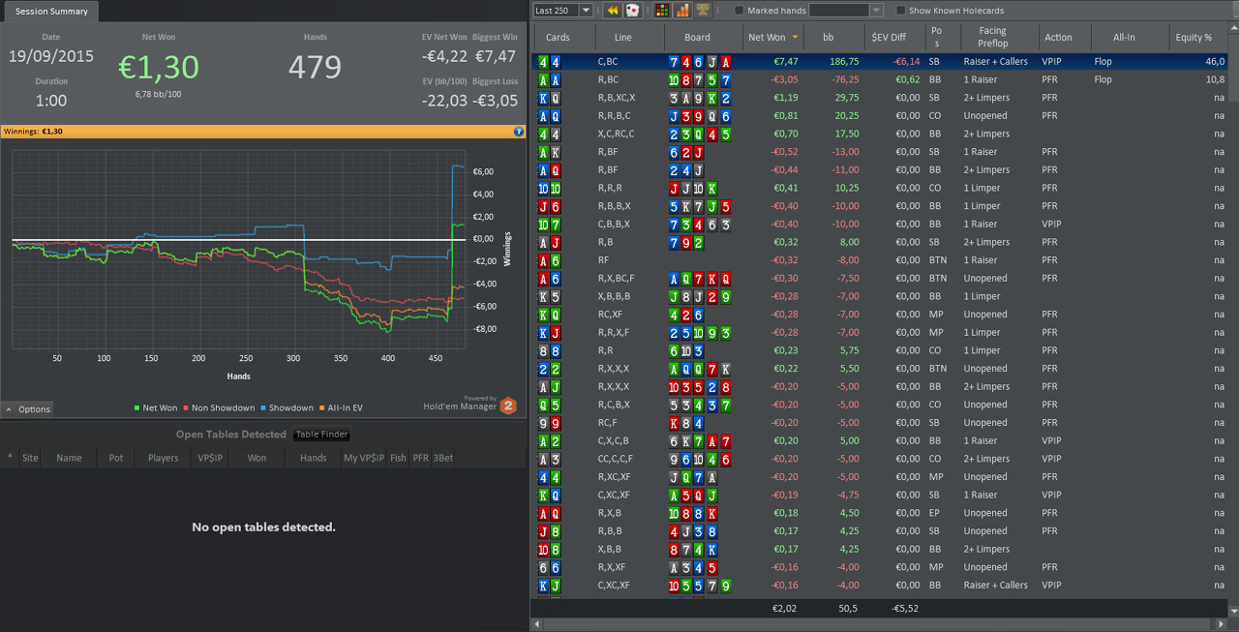Sort hands by the All-In column header
The height and width of the screenshot is (632, 1239).
tap(1124, 38)
